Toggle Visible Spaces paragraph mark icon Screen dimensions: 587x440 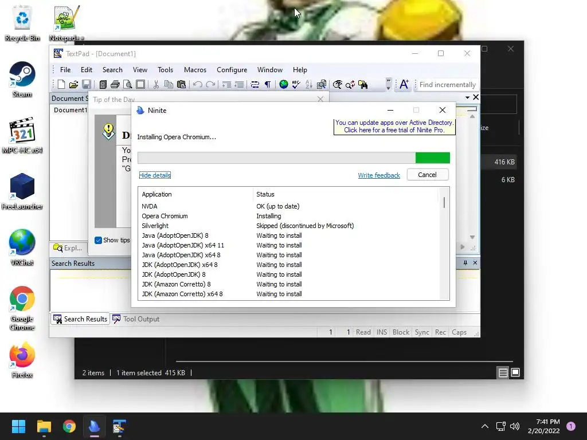[x=268, y=85]
